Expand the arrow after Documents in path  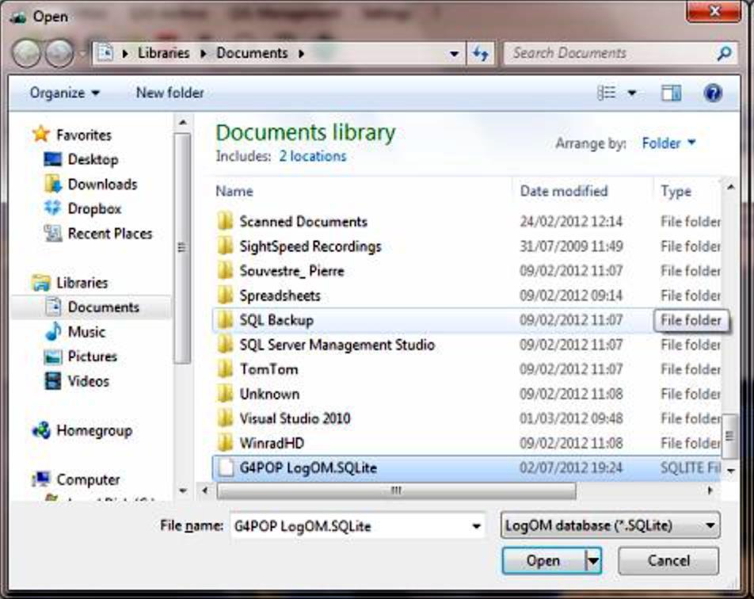point(302,53)
